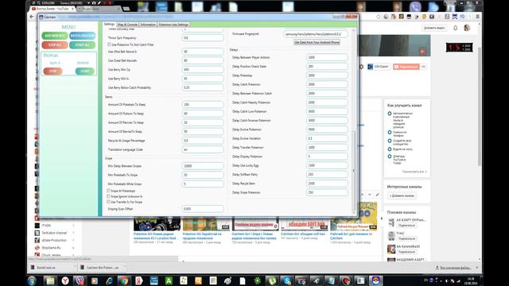
Task: Edit Use Berry Below Catch Probability field
Action: (x=203, y=87)
